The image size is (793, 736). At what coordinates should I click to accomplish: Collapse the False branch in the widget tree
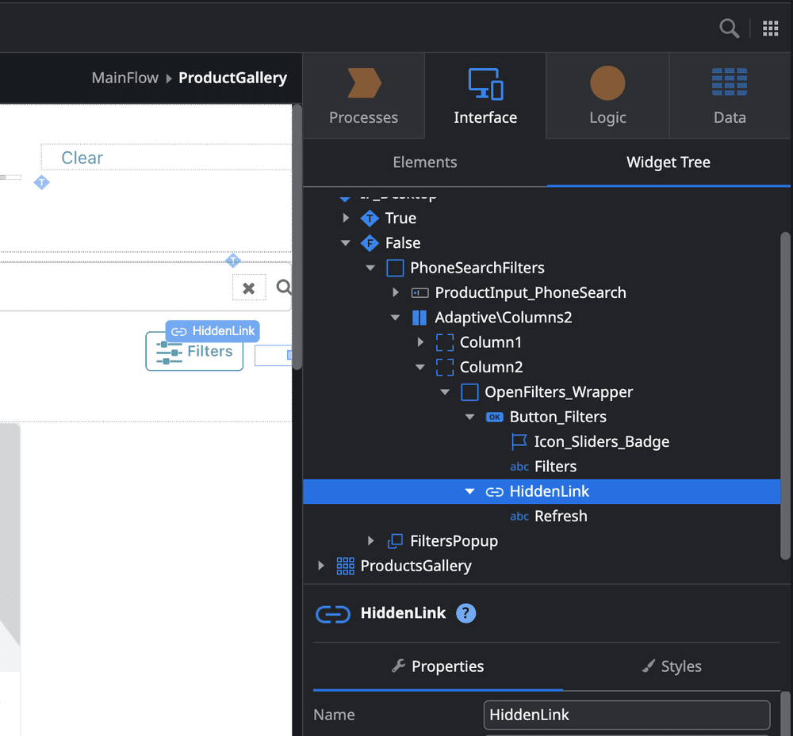click(x=344, y=242)
